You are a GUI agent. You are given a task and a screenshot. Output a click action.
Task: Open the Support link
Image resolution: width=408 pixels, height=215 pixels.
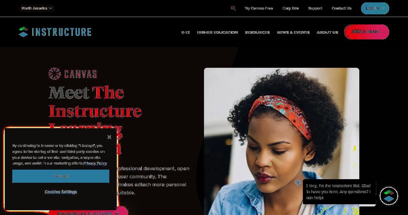click(x=315, y=8)
